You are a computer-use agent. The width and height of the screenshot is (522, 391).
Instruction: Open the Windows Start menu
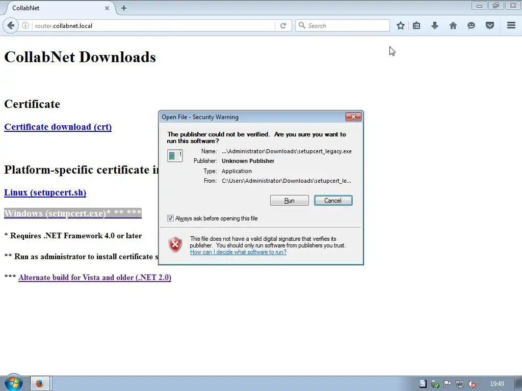(13, 383)
